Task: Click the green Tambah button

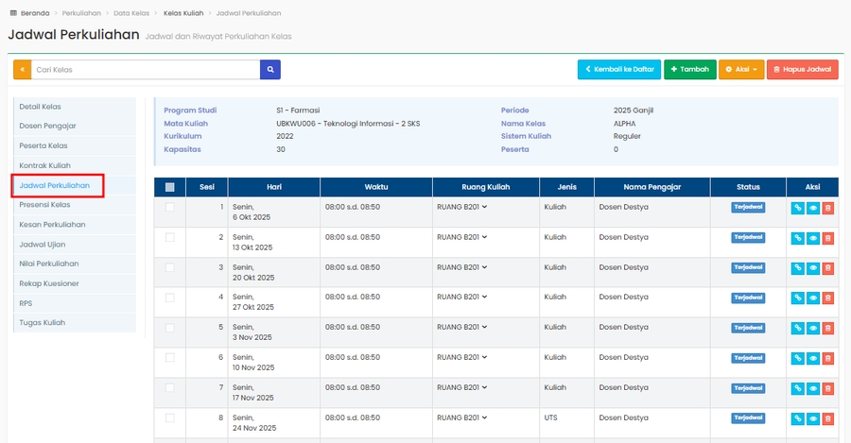Action: tap(689, 69)
